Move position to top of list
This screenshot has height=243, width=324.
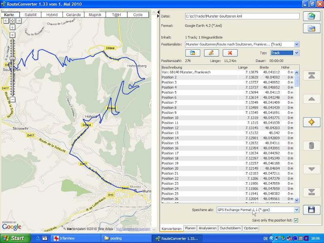(311, 76)
